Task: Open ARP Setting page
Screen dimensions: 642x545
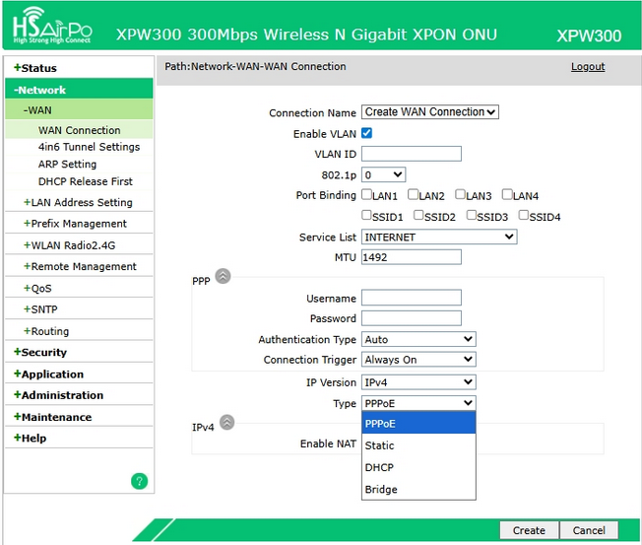Action: point(67,164)
